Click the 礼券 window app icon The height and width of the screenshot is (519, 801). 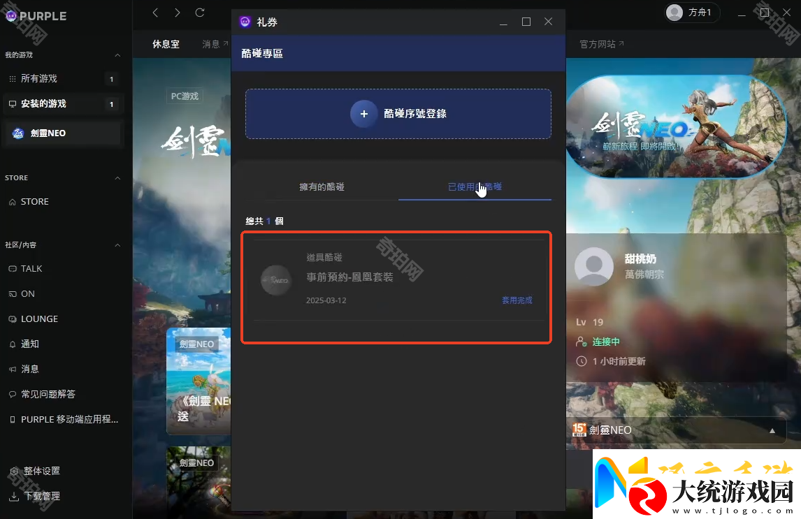pos(245,22)
